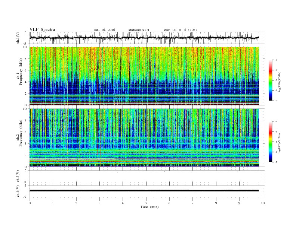The height and width of the screenshot is (228, 296).
Task: Click the "Time (min)" x-axis label
Action: 149,207
